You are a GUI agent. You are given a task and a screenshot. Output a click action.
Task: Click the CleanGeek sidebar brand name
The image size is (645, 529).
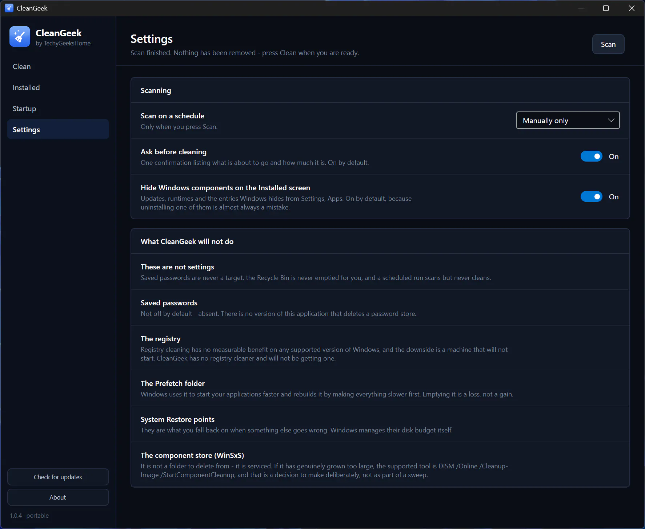59,33
